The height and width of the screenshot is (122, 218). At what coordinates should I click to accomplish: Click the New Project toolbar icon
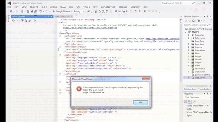tap(22, 11)
